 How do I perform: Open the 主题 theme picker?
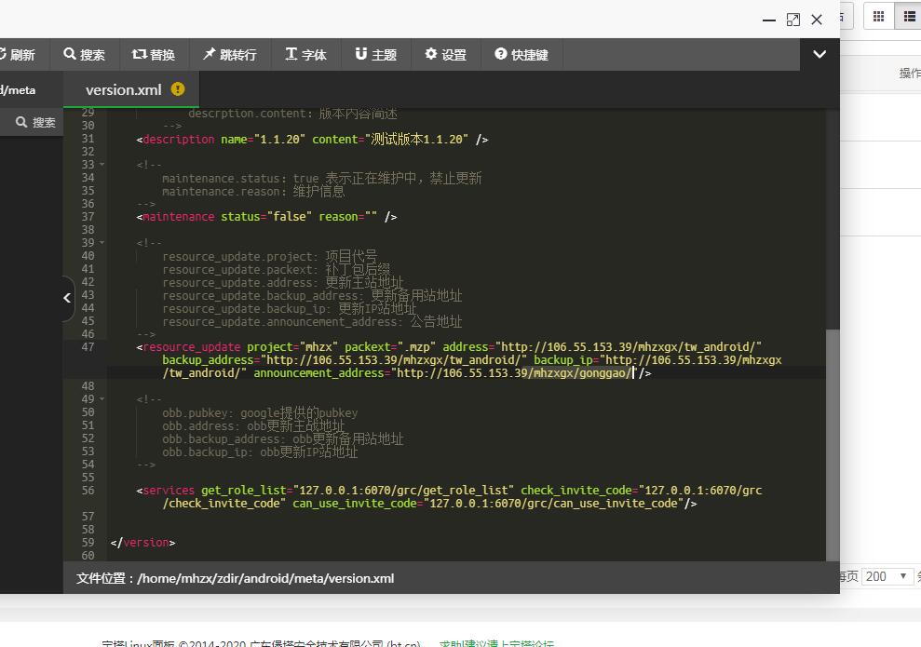pyautogui.click(x=375, y=55)
